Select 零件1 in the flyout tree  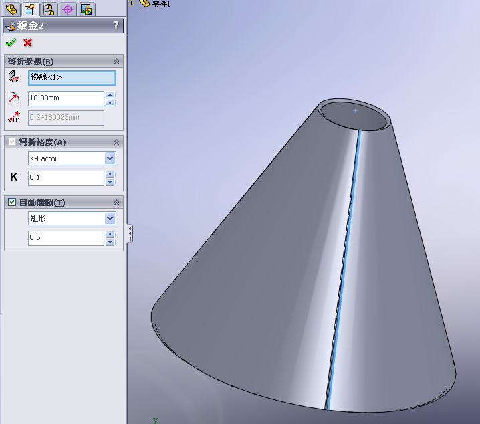pyautogui.click(x=161, y=4)
